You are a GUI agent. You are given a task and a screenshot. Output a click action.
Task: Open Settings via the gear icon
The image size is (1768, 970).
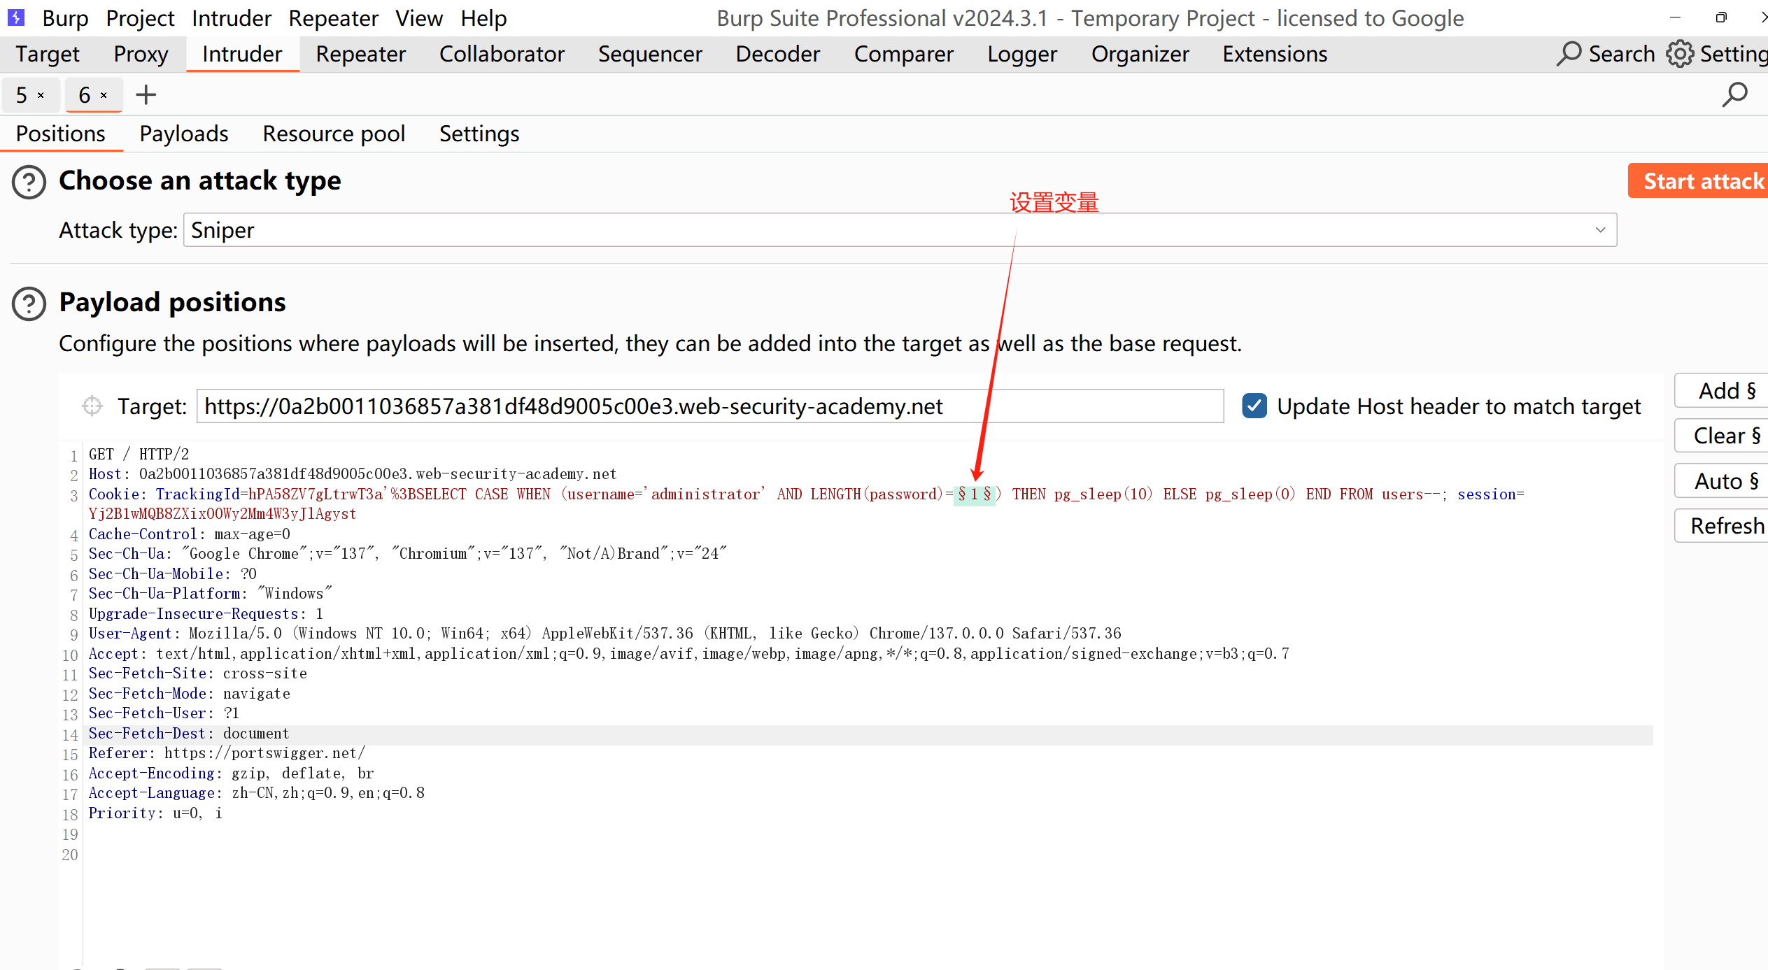click(x=1680, y=54)
